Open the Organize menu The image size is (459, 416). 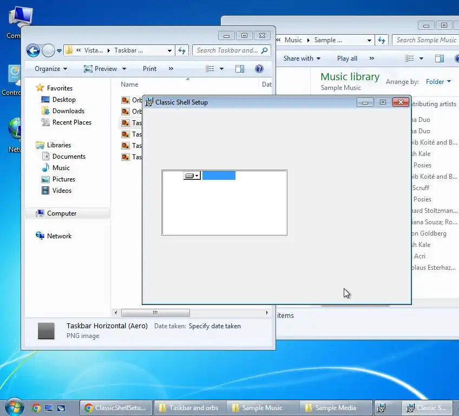(x=51, y=69)
